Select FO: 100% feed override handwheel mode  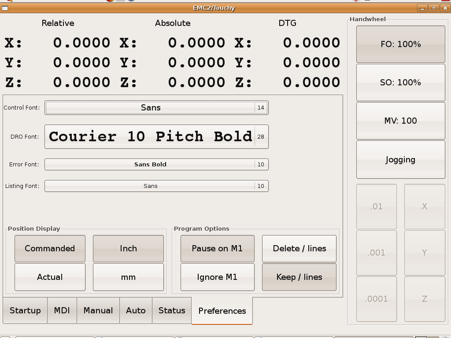pos(401,44)
